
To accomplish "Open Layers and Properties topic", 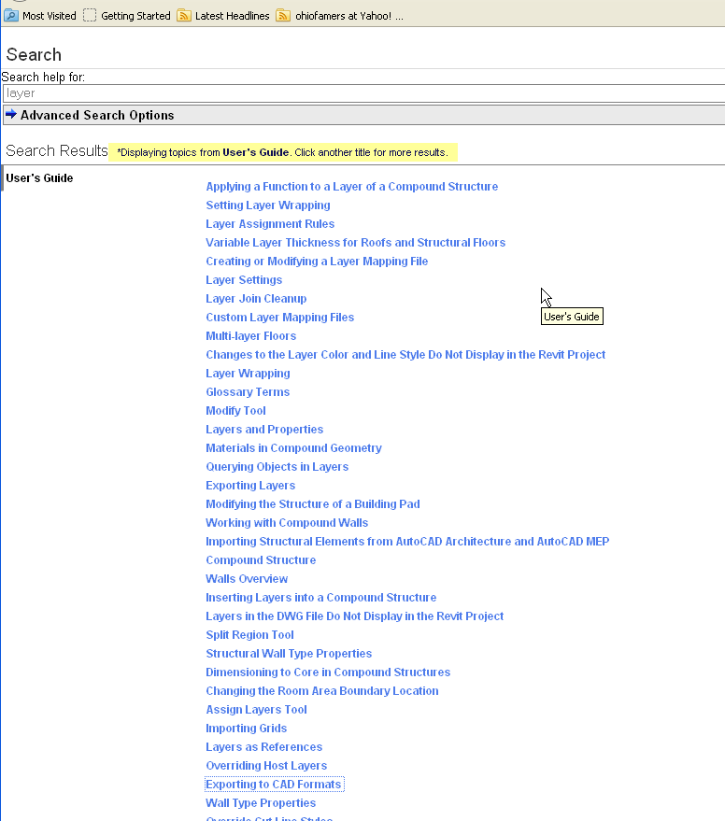I will (x=264, y=430).
